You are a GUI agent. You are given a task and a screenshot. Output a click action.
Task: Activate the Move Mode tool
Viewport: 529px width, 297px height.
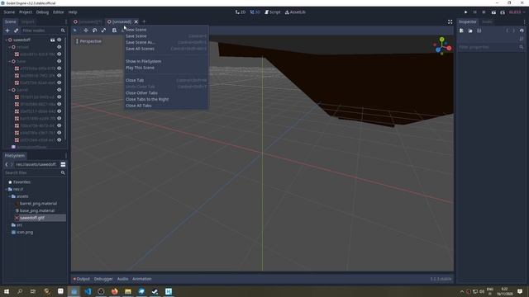tap(86, 31)
